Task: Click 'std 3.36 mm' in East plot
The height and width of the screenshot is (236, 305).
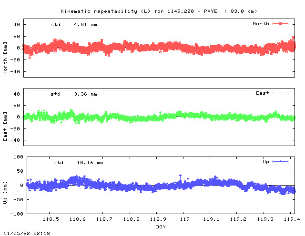Action: (x=74, y=94)
